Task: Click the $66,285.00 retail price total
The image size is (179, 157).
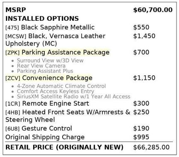Action: point(151,147)
